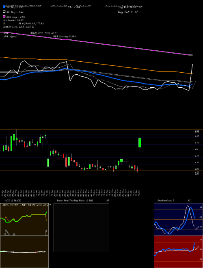This screenshot has height=268, width=203.
Task: Click the 'Stochastics: 23.33' reading
Action: 13,20
